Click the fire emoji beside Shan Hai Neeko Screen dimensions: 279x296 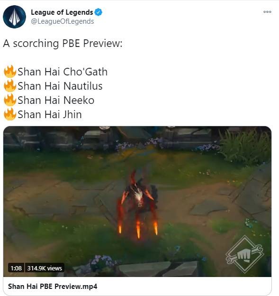click(10, 100)
